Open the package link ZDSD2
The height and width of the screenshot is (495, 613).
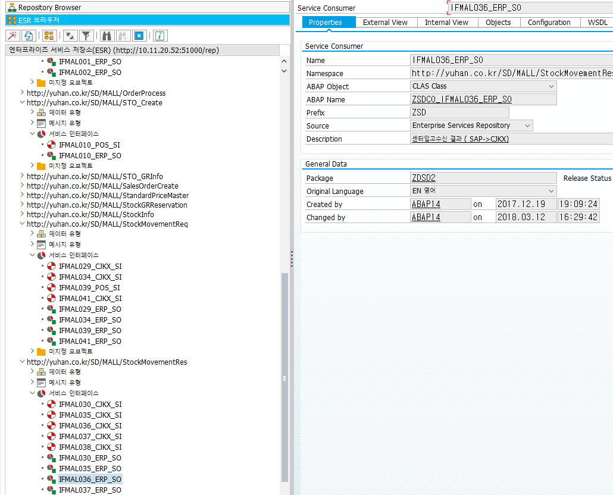[x=424, y=178]
